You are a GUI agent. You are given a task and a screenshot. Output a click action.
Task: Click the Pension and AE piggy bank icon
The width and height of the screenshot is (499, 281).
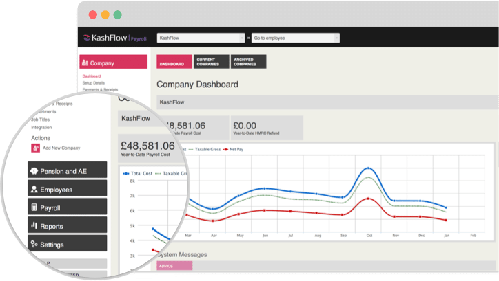[34, 170]
